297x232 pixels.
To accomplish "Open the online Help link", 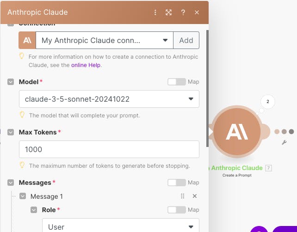I will 86,65.
